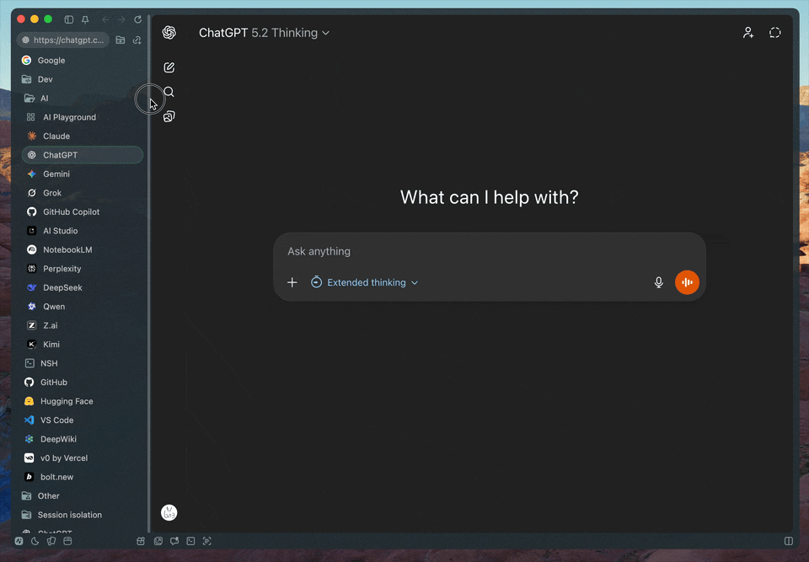Select the ChatGPT sidebar item
The width and height of the screenshot is (809, 562).
point(83,155)
